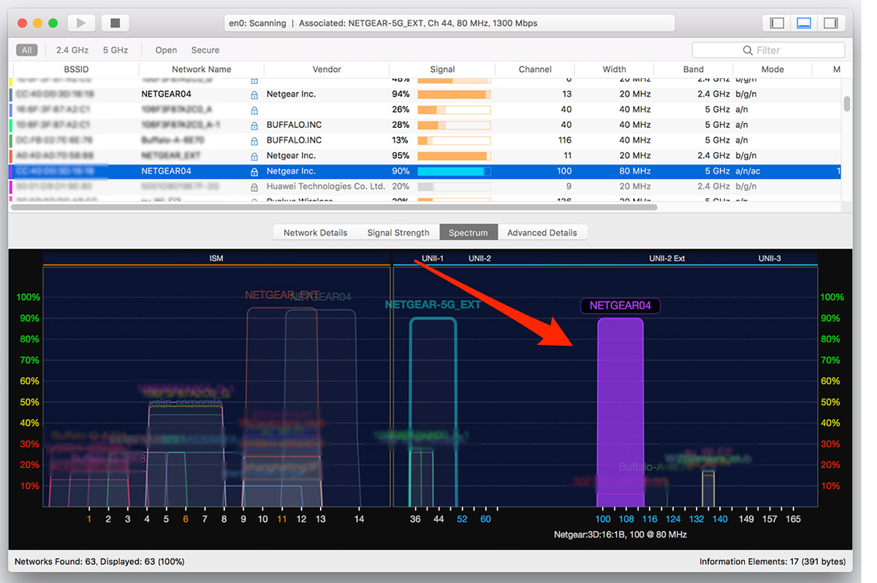Enable the 5 GHz band filter
877x583 pixels.
coord(115,50)
